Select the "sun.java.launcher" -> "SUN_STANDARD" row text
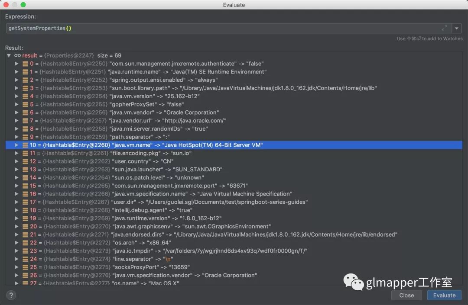The width and height of the screenshot is (468, 305). [167, 170]
